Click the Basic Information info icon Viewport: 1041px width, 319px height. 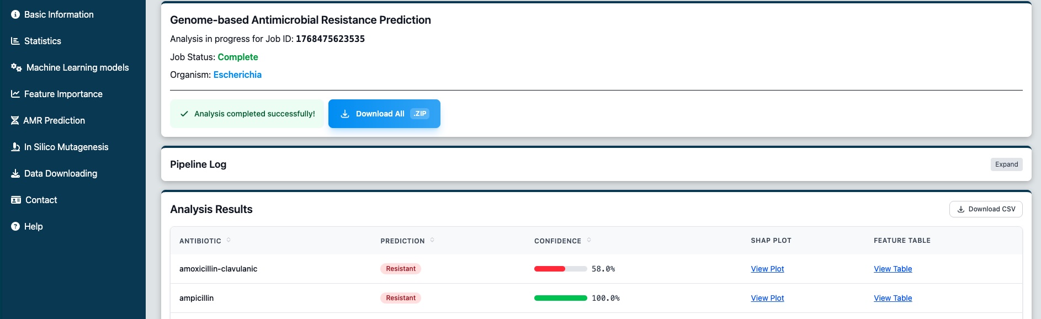[x=15, y=14]
